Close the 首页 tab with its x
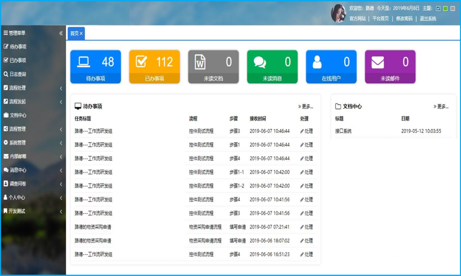 pyautogui.click(x=81, y=34)
